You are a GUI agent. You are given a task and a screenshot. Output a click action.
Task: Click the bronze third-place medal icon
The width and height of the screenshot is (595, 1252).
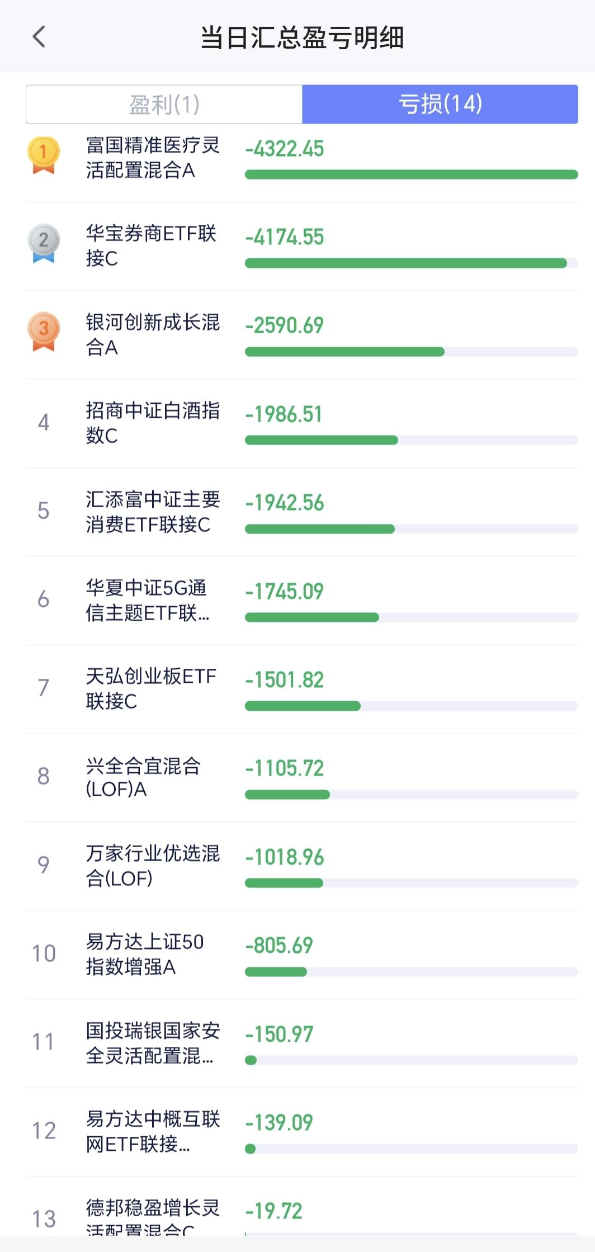(x=44, y=332)
